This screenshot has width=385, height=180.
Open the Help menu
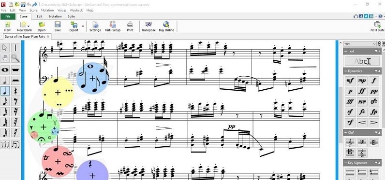pyautogui.click(x=90, y=10)
